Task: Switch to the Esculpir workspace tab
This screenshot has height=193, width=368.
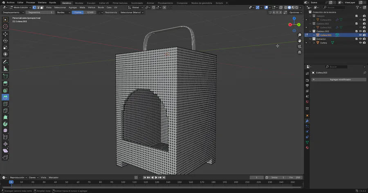Action: [x=91, y=3]
